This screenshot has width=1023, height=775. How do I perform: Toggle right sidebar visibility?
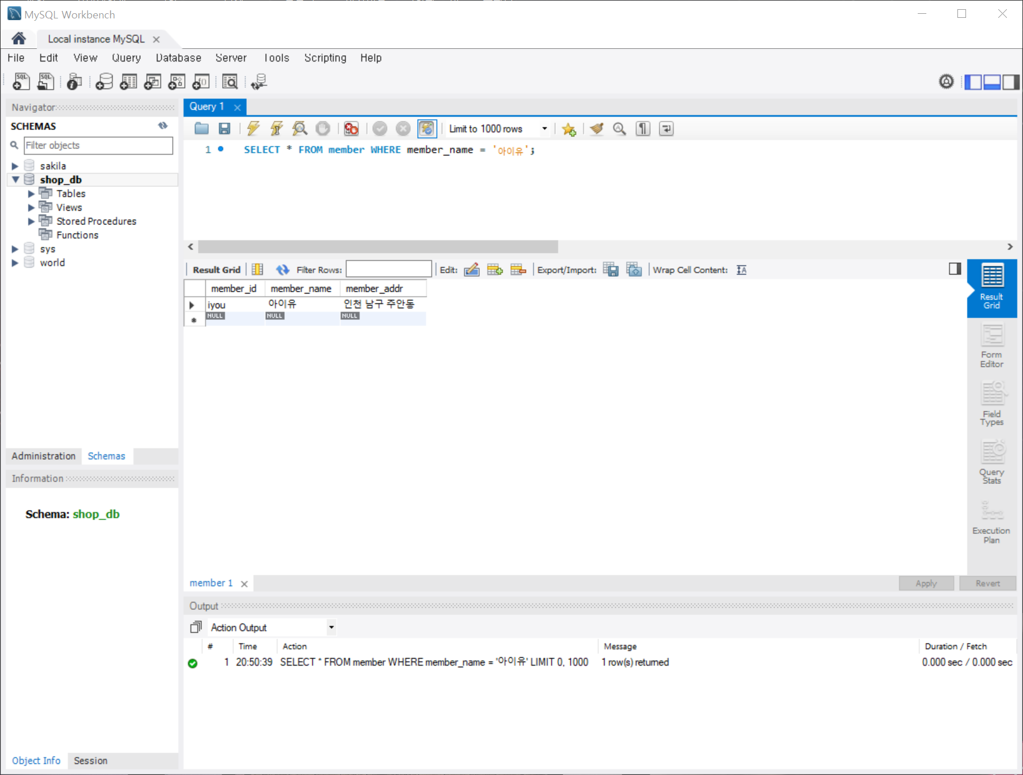(1011, 82)
